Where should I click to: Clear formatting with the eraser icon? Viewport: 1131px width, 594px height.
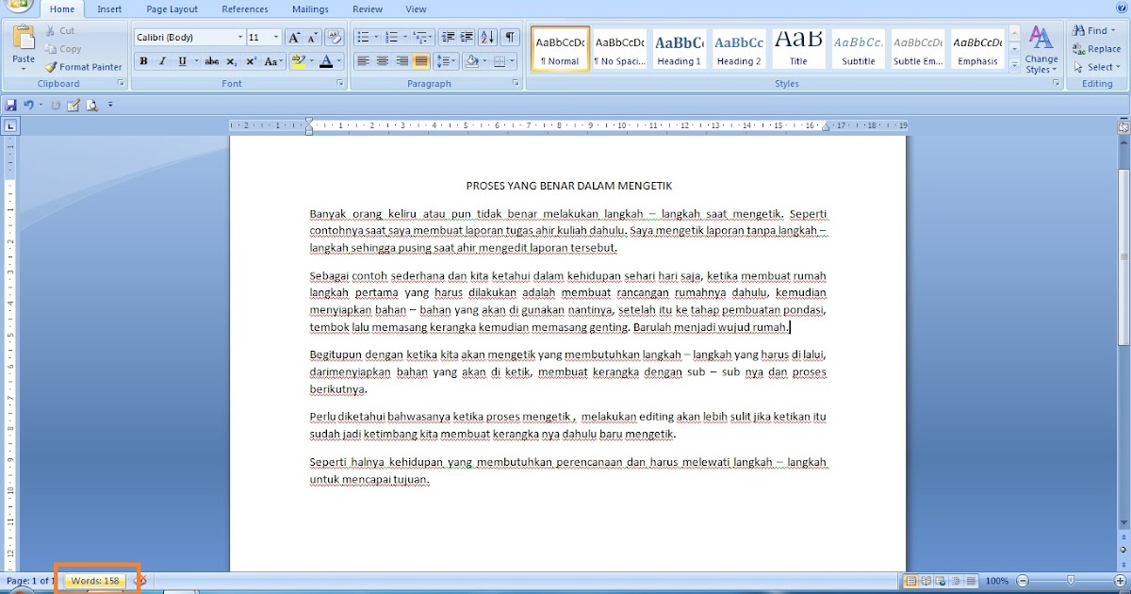[334, 38]
